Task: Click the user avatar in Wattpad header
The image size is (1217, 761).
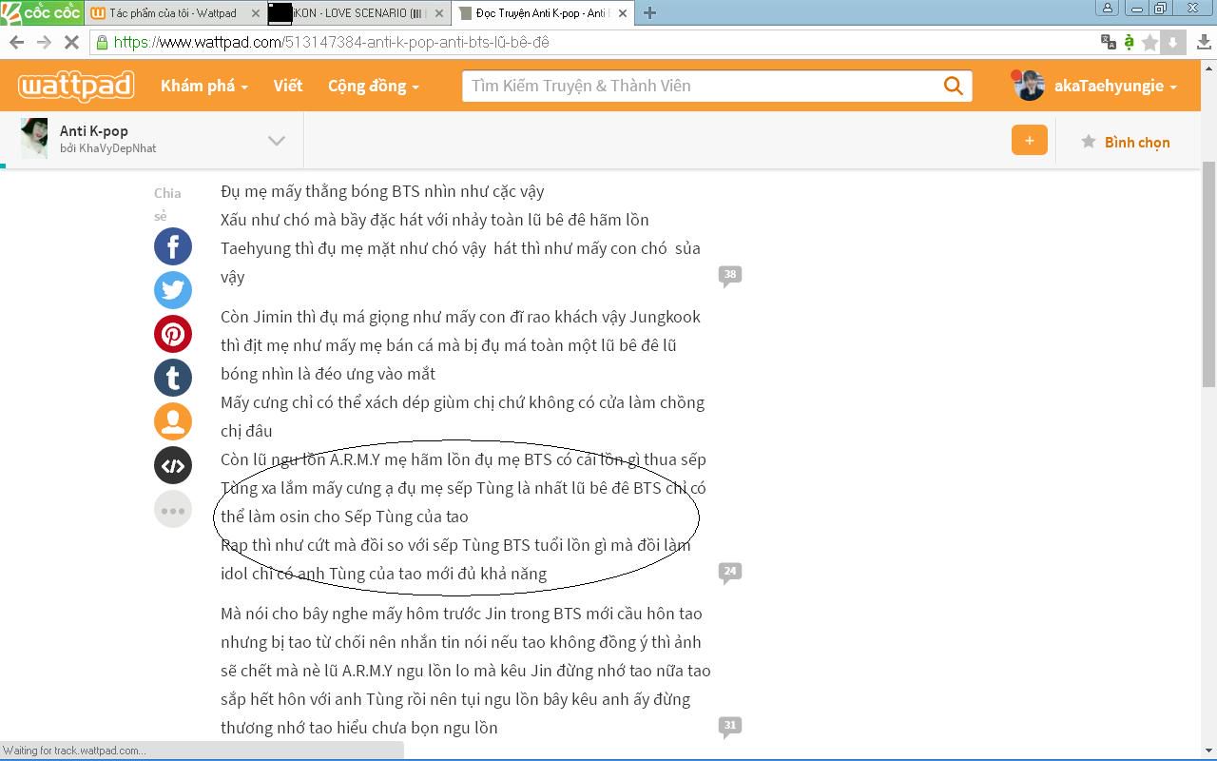Action: coord(1029,86)
